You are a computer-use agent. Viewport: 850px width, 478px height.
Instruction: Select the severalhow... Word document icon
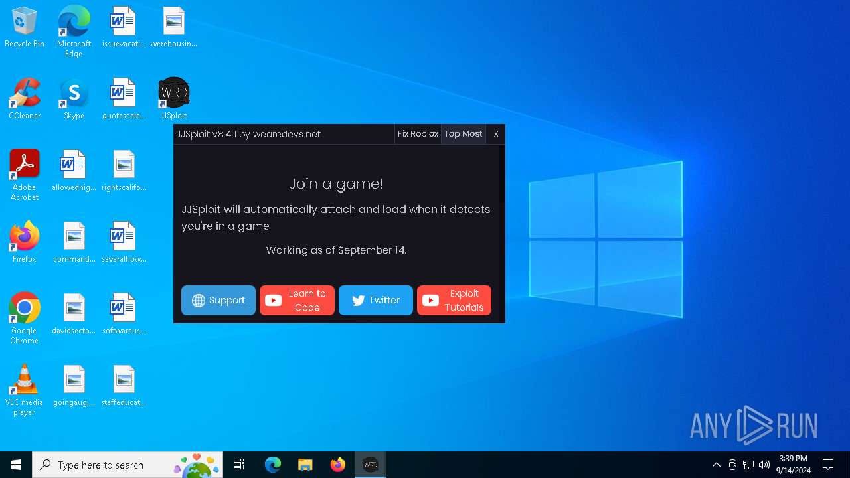click(x=124, y=243)
